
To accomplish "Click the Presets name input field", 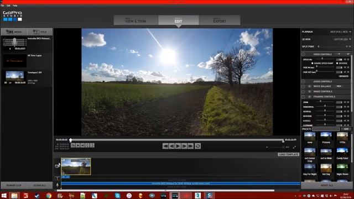I will click(x=326, y=129).
